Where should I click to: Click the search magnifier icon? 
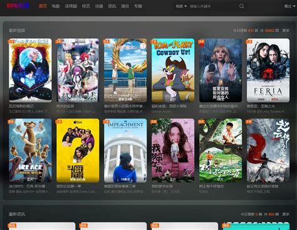click(x=242, y=6)
